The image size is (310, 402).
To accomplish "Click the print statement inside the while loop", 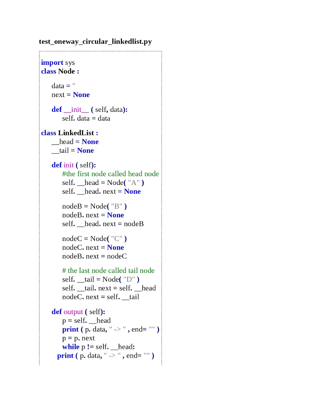I will 106,356.
